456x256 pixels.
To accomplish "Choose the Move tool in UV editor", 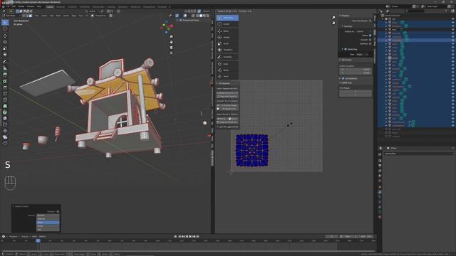I will (x=227, y=31).
